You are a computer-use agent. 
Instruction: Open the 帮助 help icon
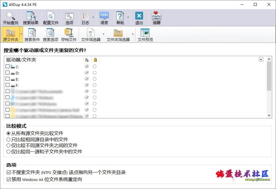coord(120,16)
